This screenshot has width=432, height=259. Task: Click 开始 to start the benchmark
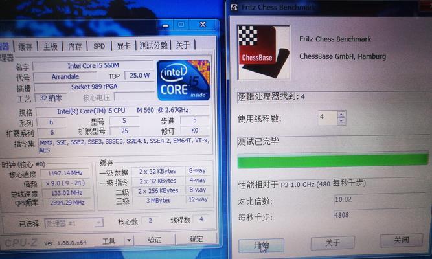(x=261, y=245)
